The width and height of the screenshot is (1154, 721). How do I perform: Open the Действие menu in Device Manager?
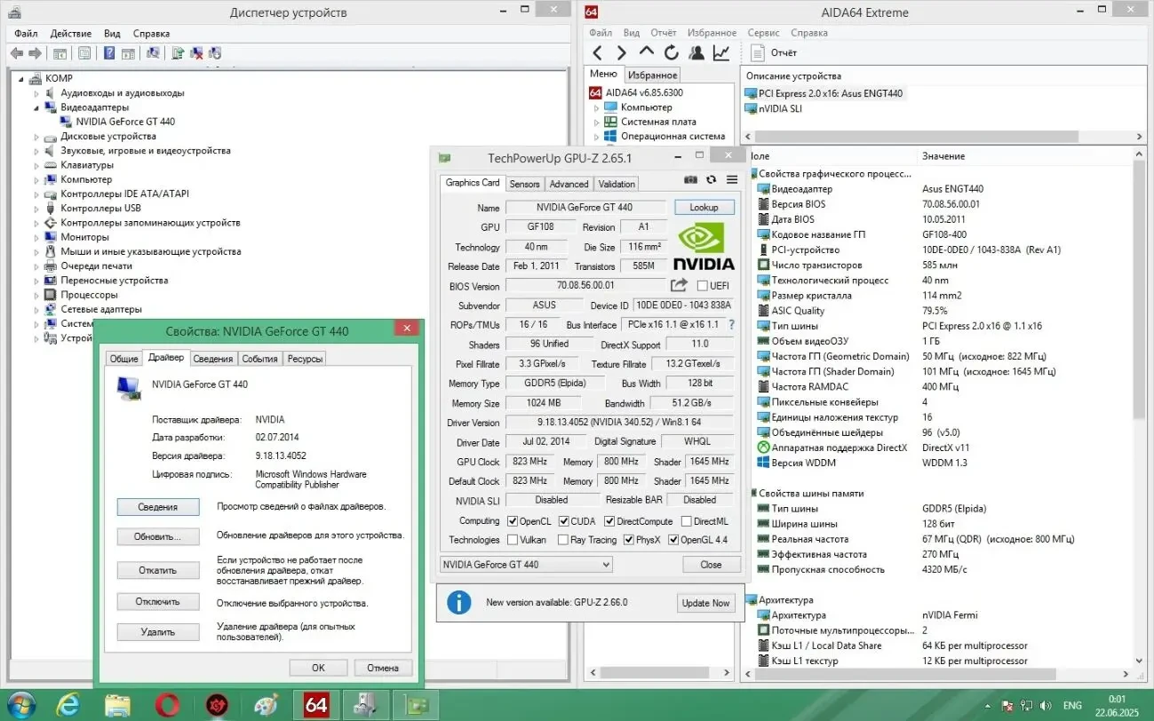click(70, 33)
